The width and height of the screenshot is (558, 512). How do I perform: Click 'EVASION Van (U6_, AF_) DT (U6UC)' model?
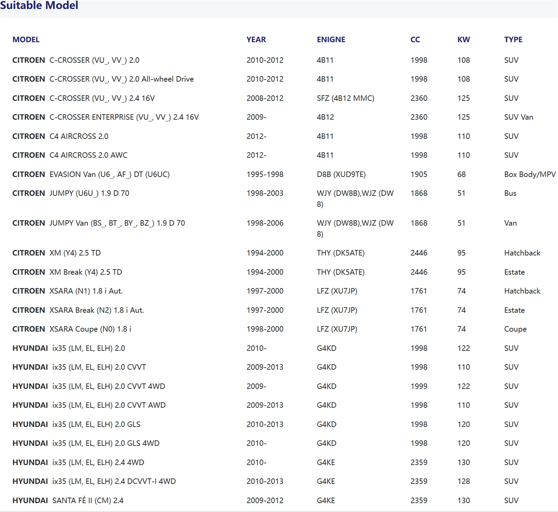[110, 174]
